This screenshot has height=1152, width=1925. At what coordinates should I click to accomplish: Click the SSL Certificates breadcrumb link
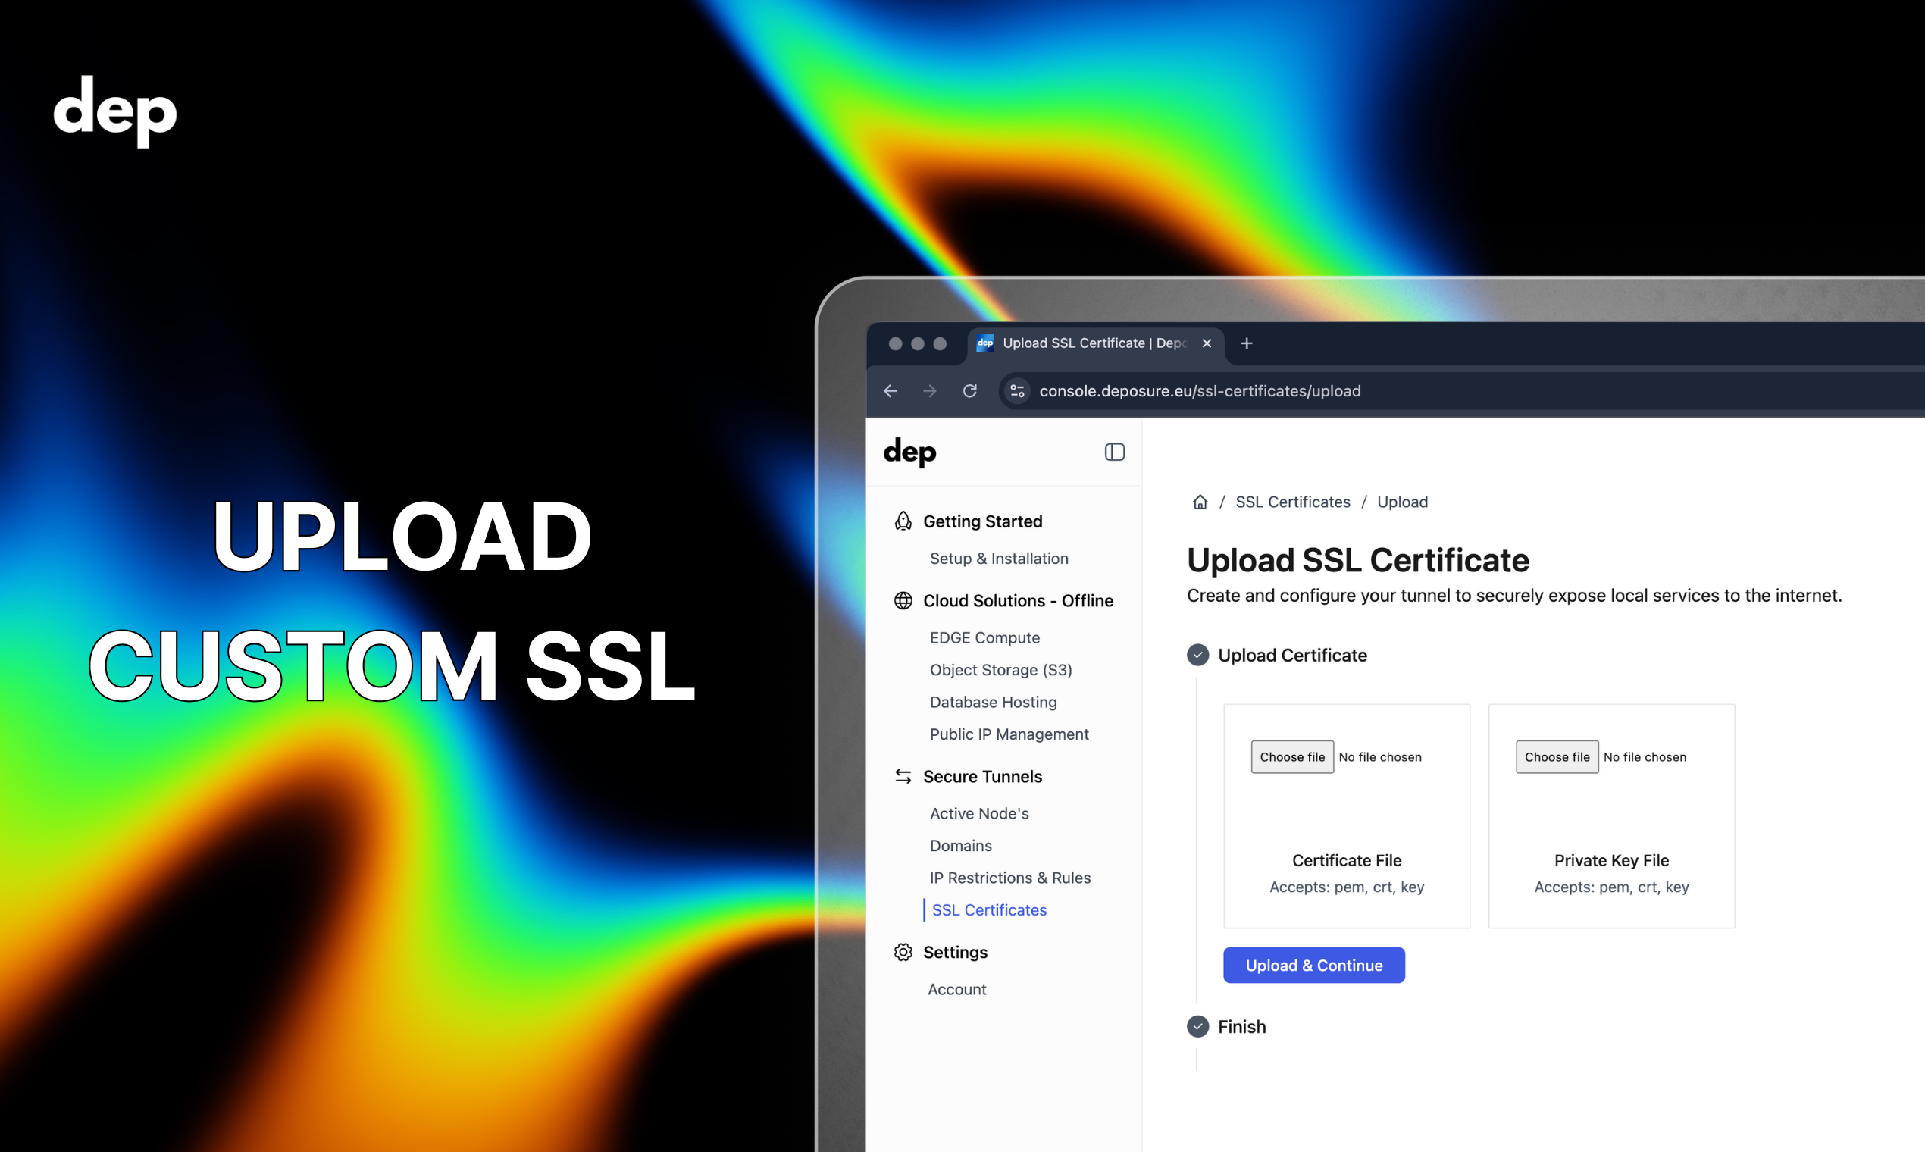point(1293,502)
